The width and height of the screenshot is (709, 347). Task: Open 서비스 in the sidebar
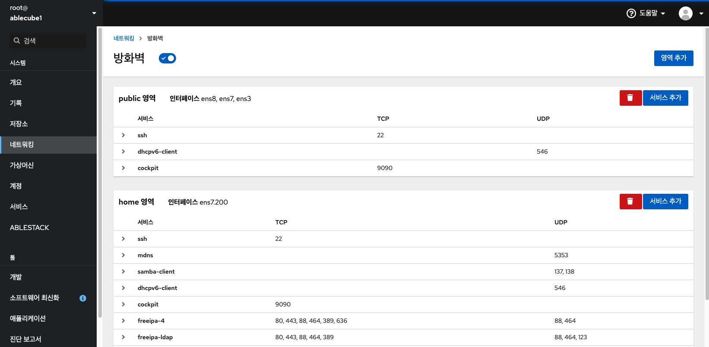pyautogui.click(x=48, y=207)
